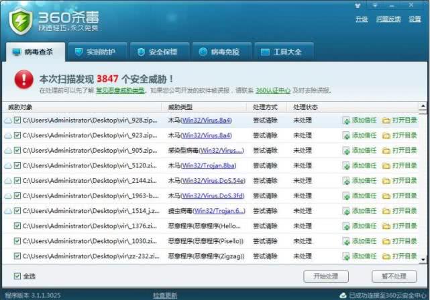430x300 pixels.
Task: Open Win32/Trojan.8ba threat link
Action: pyautogui.click(x=208, y=165)
